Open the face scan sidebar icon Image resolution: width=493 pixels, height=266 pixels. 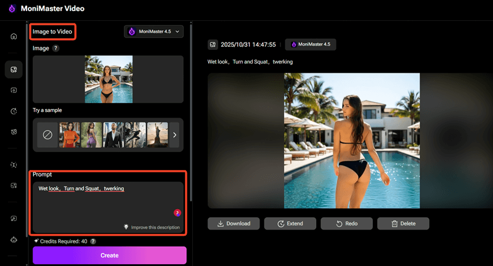14,165
